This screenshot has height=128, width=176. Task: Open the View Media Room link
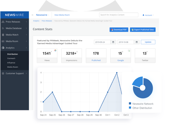coord(62,15)
